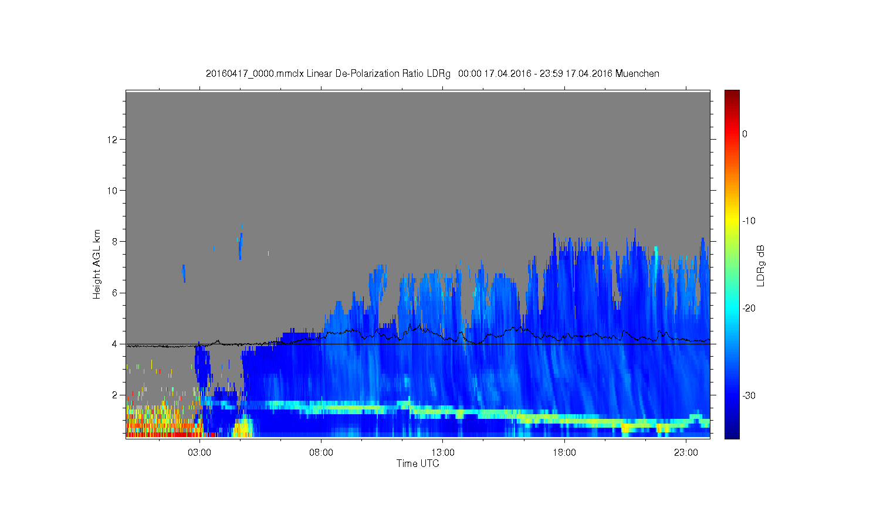Click the small isolated blue echo near 7 km

(184, 273)
